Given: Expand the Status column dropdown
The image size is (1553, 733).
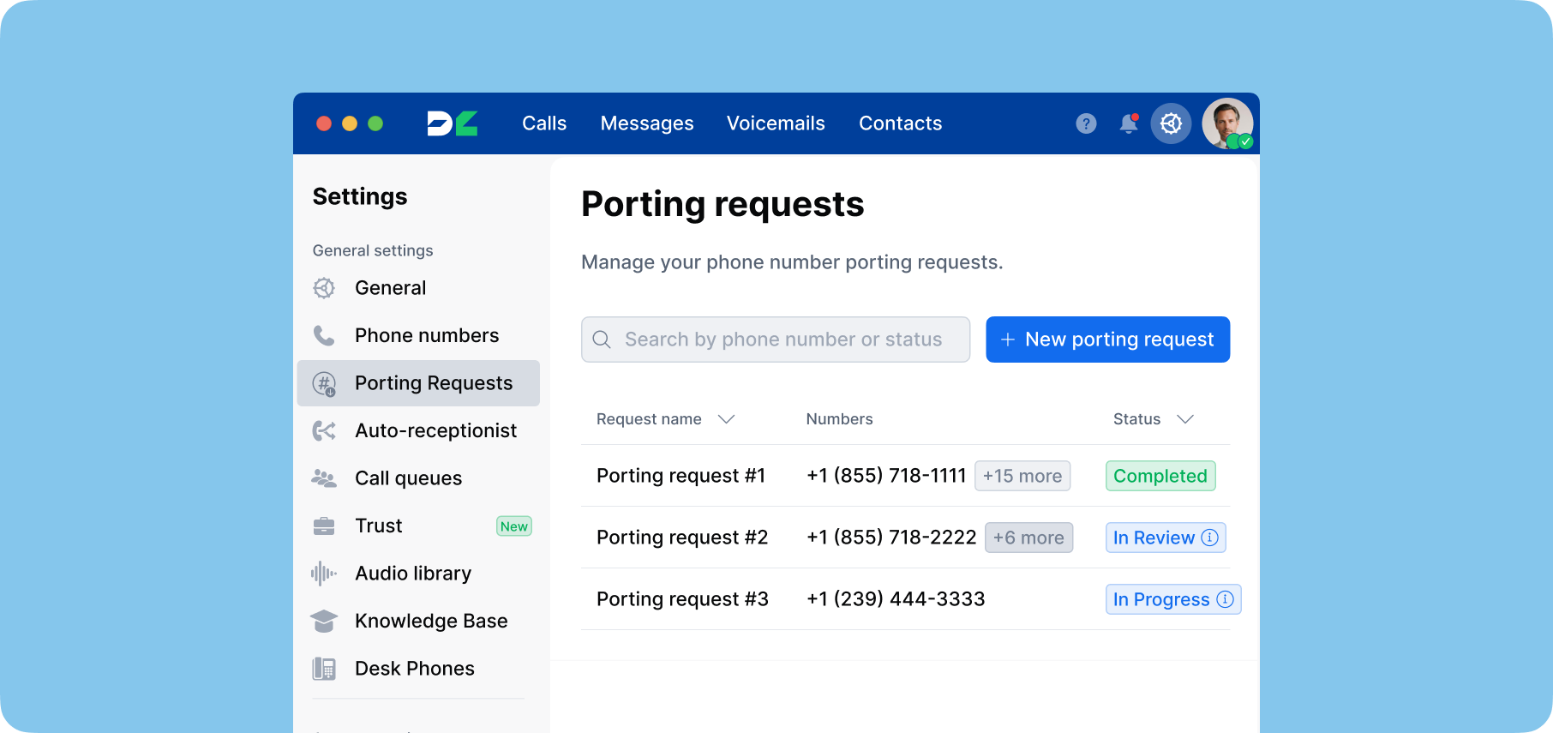Looking at the screenshot, I should pos(1184,419).
